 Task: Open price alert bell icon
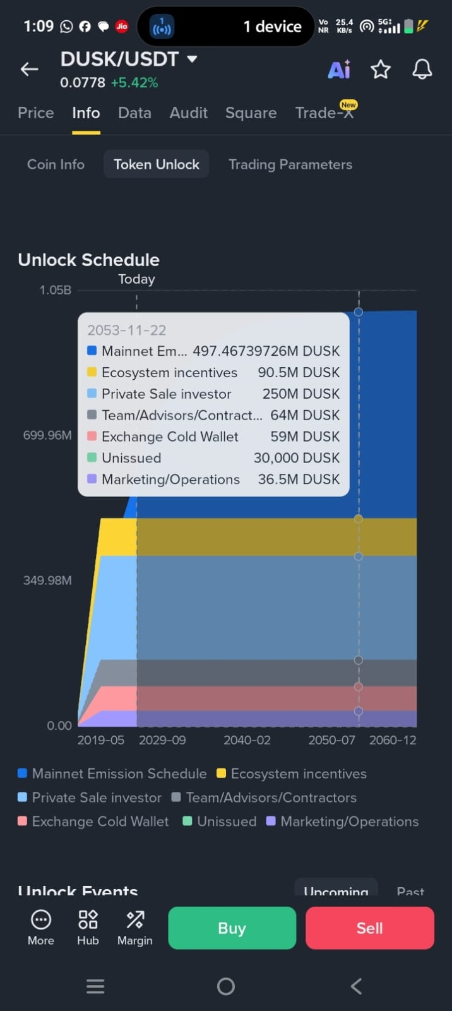[422, 70]
